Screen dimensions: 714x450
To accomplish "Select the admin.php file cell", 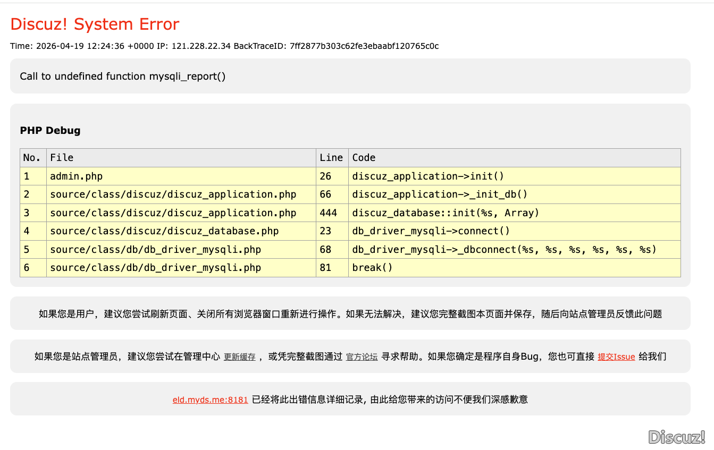I will [x=76, y=176].
